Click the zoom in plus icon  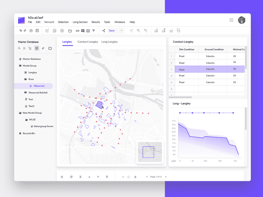[135, 177]
